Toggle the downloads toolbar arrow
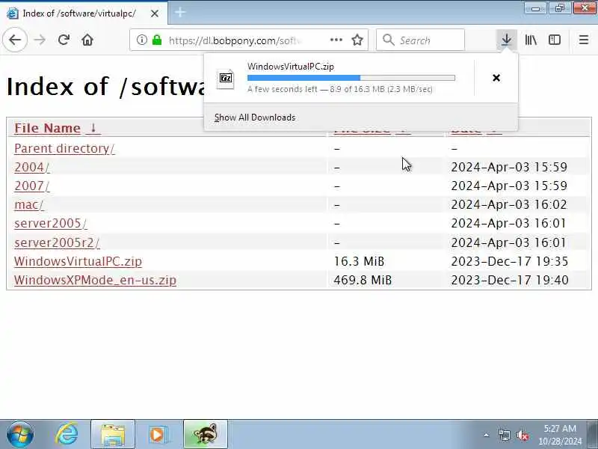Screen dimensions: 598x449 tap(507, 40)
